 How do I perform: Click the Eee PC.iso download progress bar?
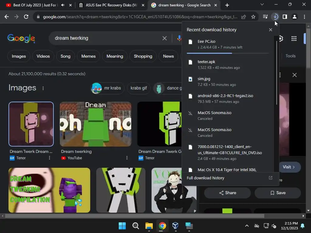[227, 53]
